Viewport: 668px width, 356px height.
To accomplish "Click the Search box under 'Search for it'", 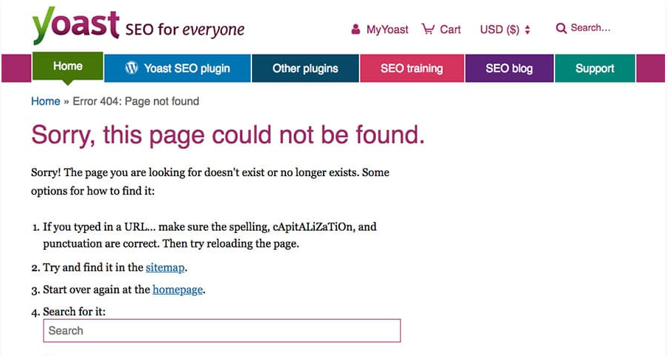I will [221, 331].
